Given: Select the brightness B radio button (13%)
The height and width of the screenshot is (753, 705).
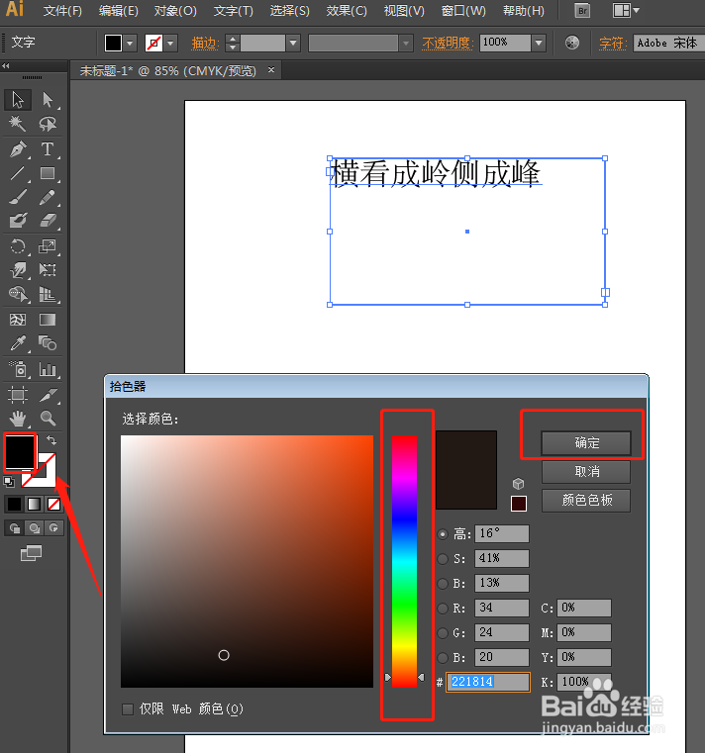Looking at the screenshot, I should [x=443, y=584].
